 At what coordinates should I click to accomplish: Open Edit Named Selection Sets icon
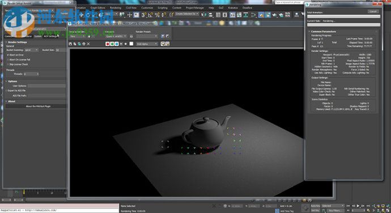point(172,15)
